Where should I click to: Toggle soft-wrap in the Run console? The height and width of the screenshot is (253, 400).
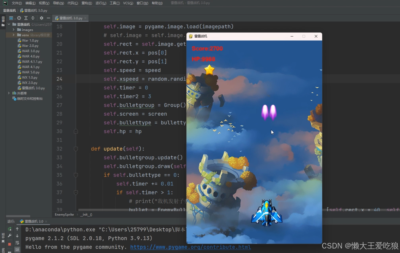pyautogui.click(x=17, y=243)
